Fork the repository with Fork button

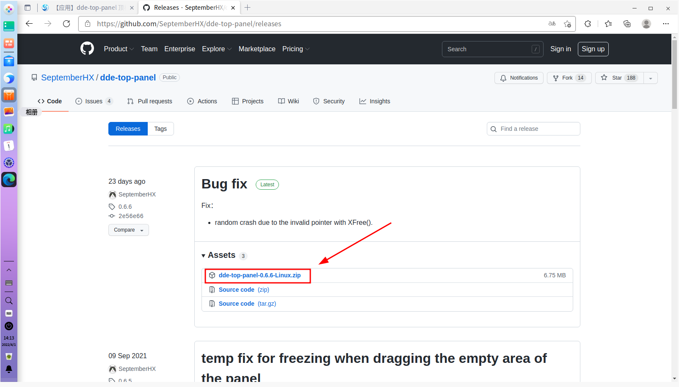pos(569,78)
